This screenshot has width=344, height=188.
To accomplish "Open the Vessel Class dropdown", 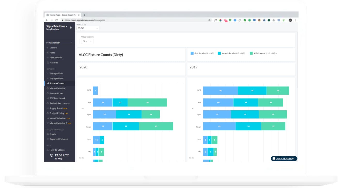I will coord(88,28).
